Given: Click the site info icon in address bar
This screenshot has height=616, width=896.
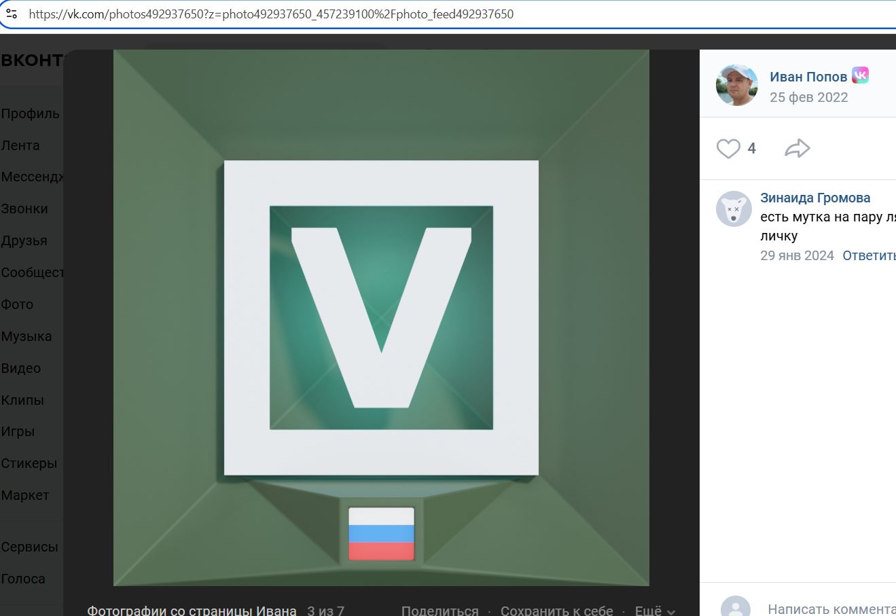Looking at the screenshot, I should coord(12,13).
